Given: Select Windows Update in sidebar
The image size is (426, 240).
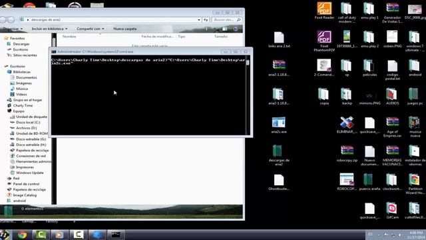Looking at the screenshot, I should click(x=29, y=173).
